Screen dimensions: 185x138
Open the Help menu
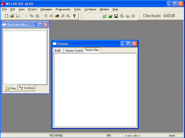pos(115,9)
